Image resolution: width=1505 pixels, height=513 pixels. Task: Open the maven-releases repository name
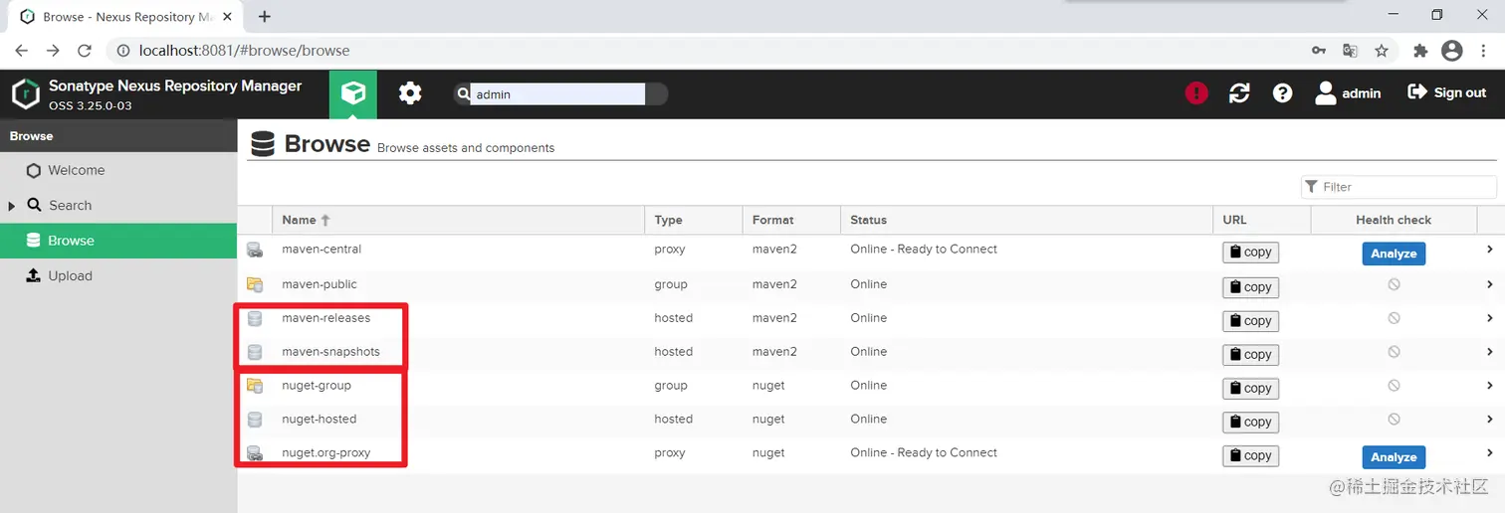(325, 318)
